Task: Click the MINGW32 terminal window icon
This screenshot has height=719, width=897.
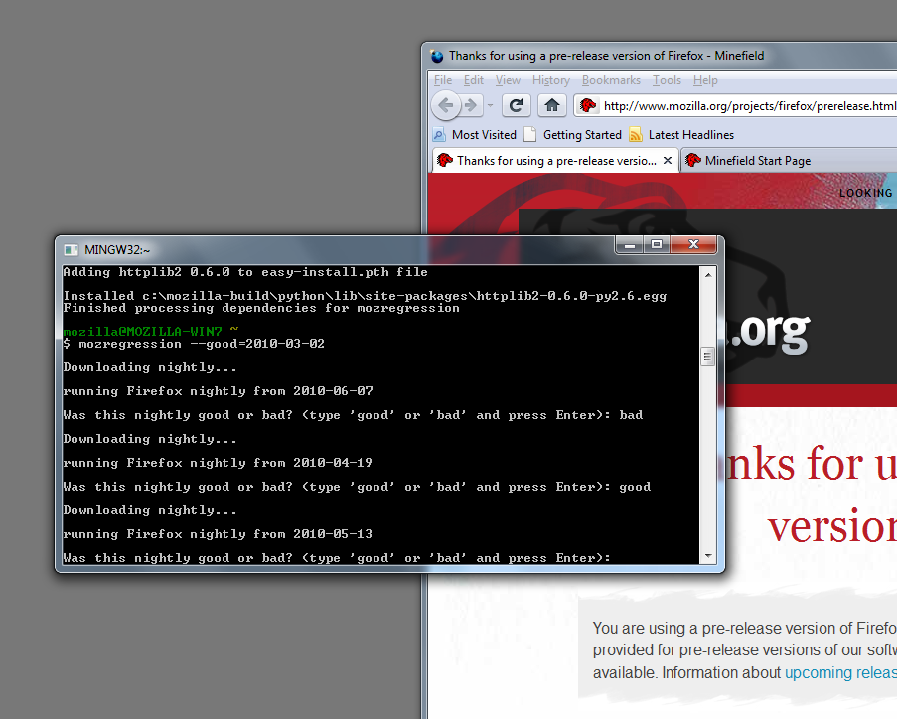Action: pos(71,250)
